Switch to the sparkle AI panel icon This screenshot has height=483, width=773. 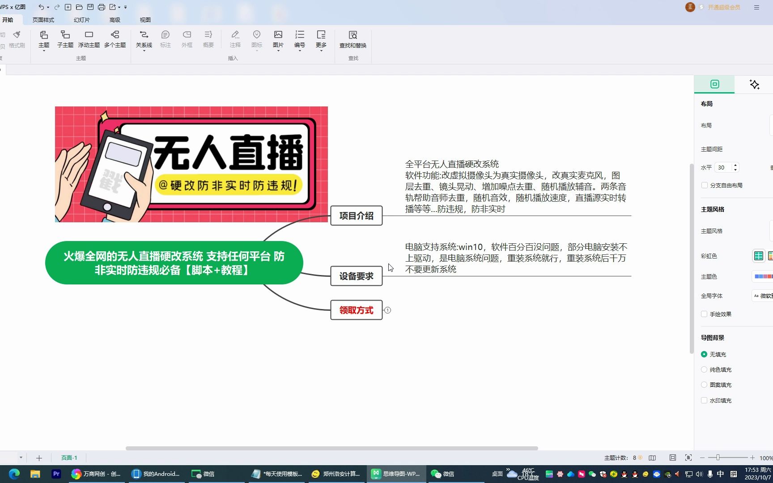tap(754, 84)
